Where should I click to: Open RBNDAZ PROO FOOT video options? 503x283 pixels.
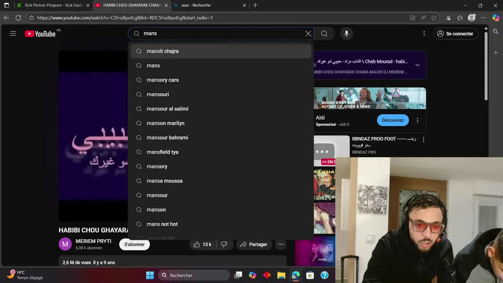[x=424, y=139]
